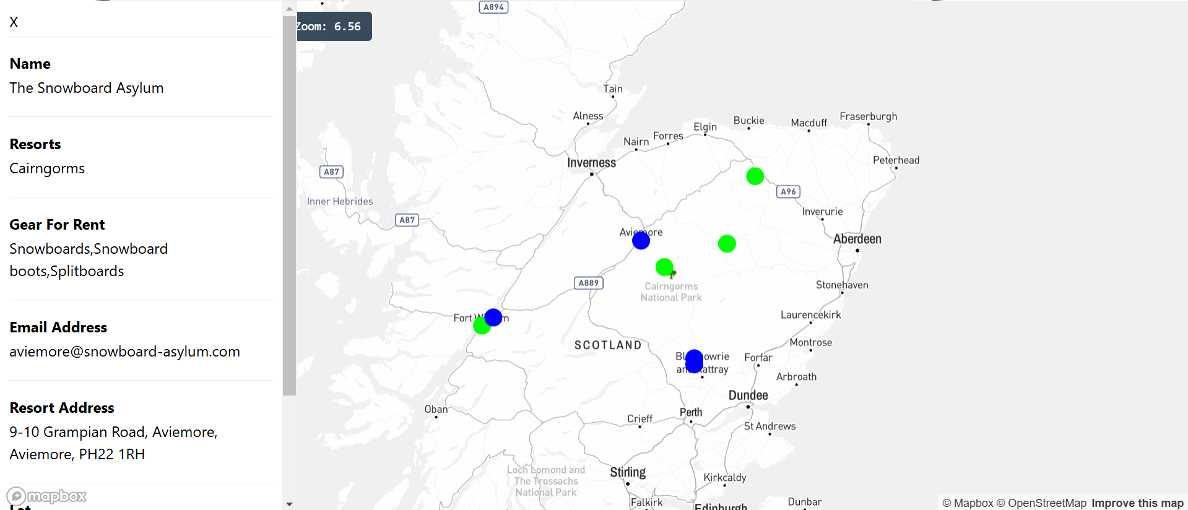Click the 9-10 Grampian Road address text
The width and height of the screenshot is (1188, 510).
pos(113,443)
